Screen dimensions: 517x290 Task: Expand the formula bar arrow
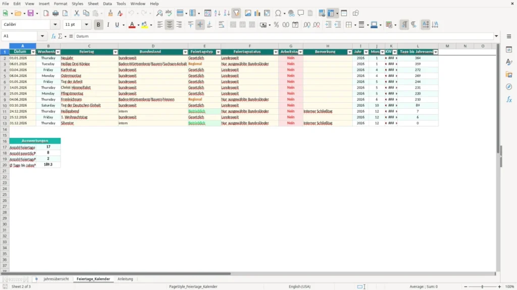496,36
